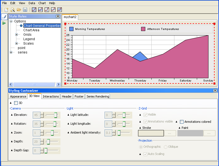This screenshot has width=219, height=166.
Task: Collapse the Options tree node
Action: pos(11,21)
